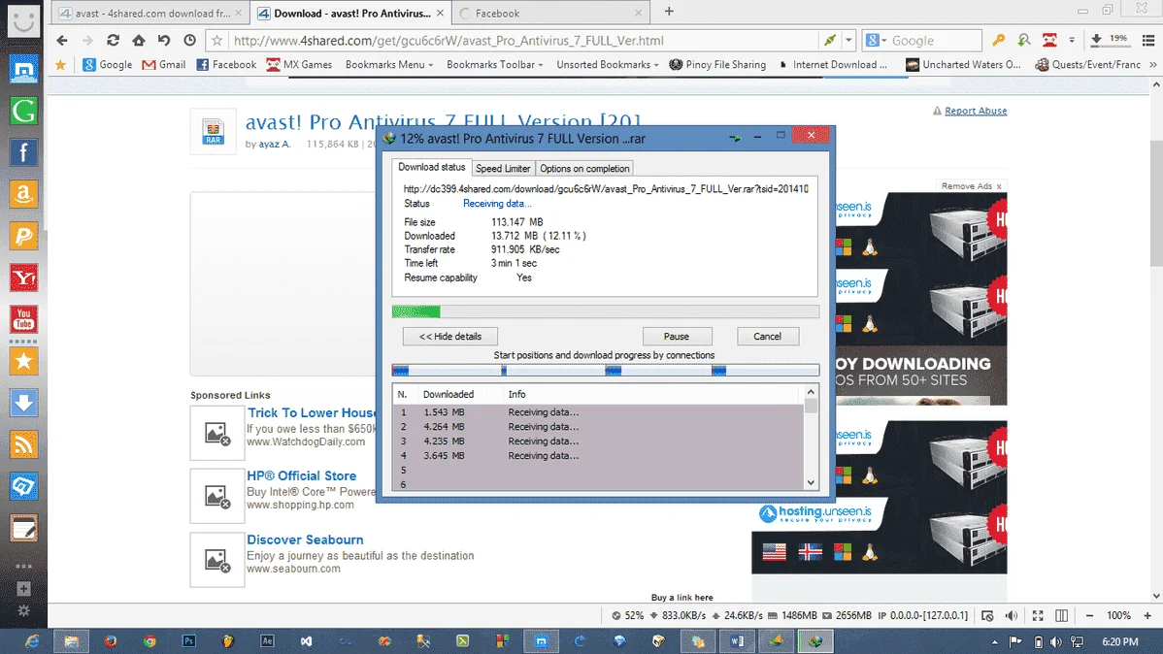Screen dimensions: 1163x654
Task: Click the Report Abuse link
Action: [976, 111]
